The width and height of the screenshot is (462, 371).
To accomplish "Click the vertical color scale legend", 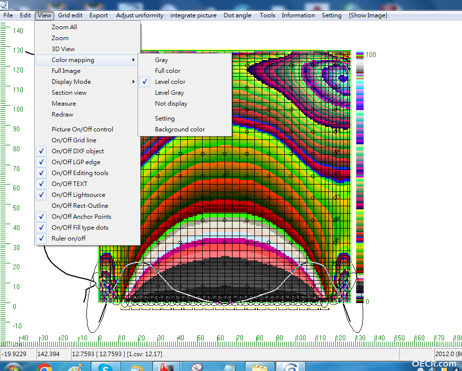I will (x=360, y=178).
